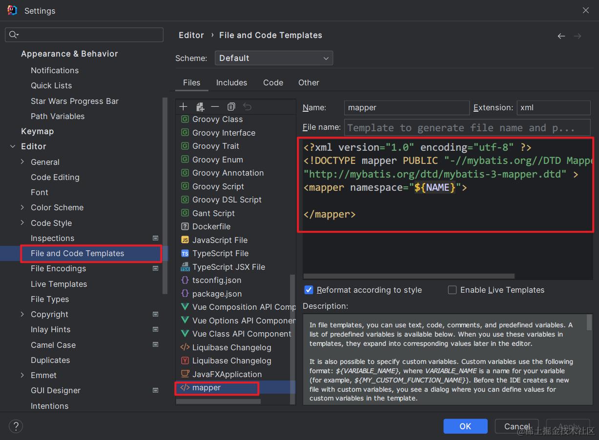
Task: Click the Cancel button
Action: point(516,426)
